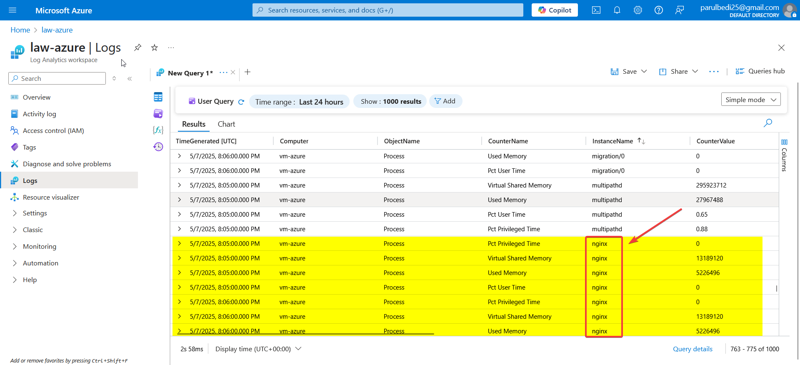Add law-azure to favorites with star
The width and height of the screenshot is (800, 365).
[x=155, y=47]
